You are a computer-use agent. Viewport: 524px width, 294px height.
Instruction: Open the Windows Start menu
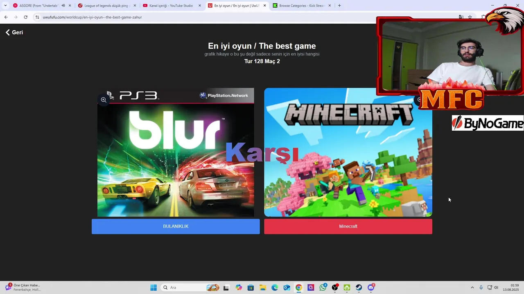(154, 287)
